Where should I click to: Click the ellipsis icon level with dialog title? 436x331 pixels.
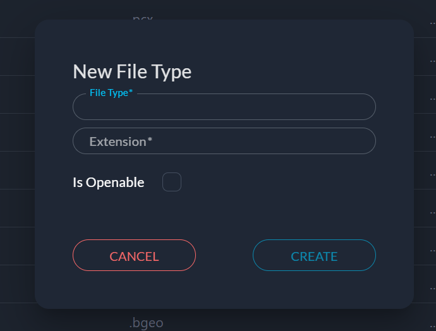[x=432, y=61]
